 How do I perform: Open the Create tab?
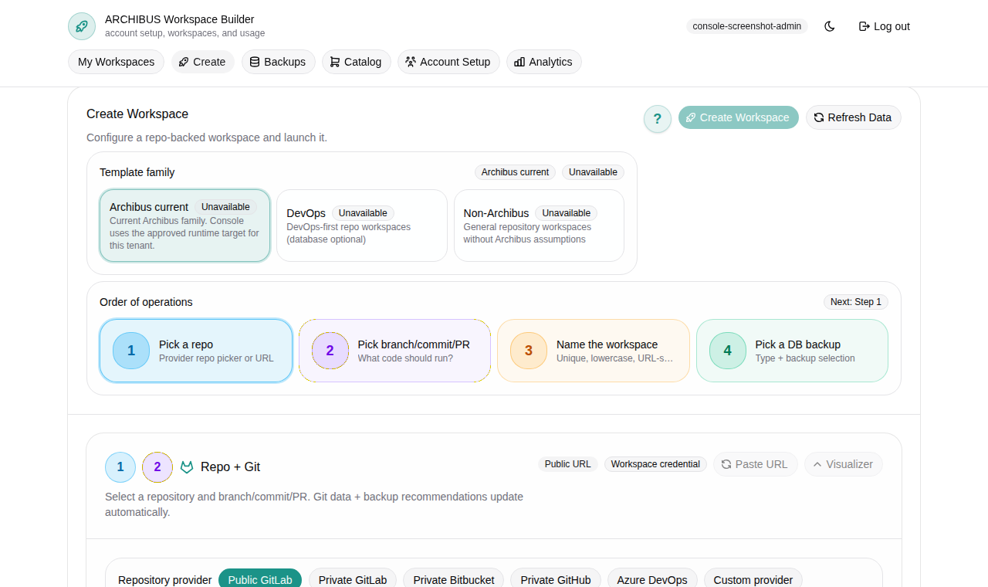pos(202,61)
